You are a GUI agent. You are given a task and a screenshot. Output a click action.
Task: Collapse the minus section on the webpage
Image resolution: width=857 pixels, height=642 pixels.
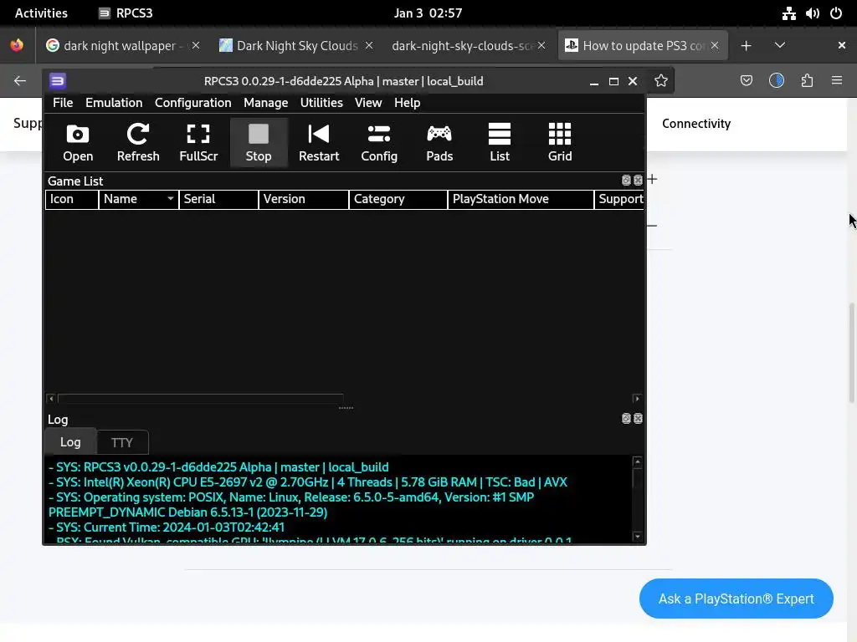[x=652, y=226]
